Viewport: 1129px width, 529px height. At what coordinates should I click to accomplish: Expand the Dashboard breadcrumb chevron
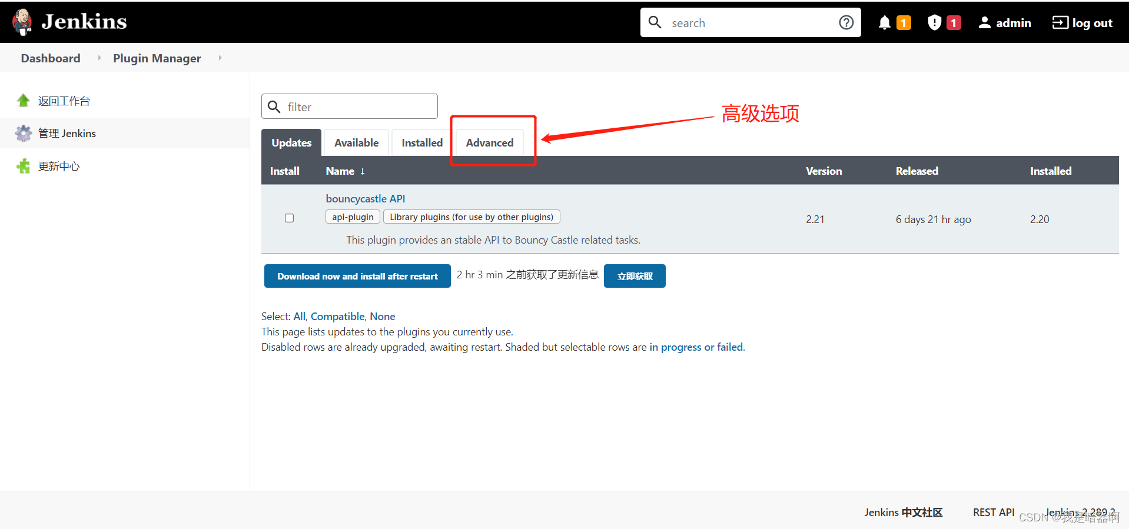point(99,58)
